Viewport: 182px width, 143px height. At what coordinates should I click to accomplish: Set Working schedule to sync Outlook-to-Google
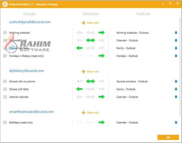click(79, 32)
